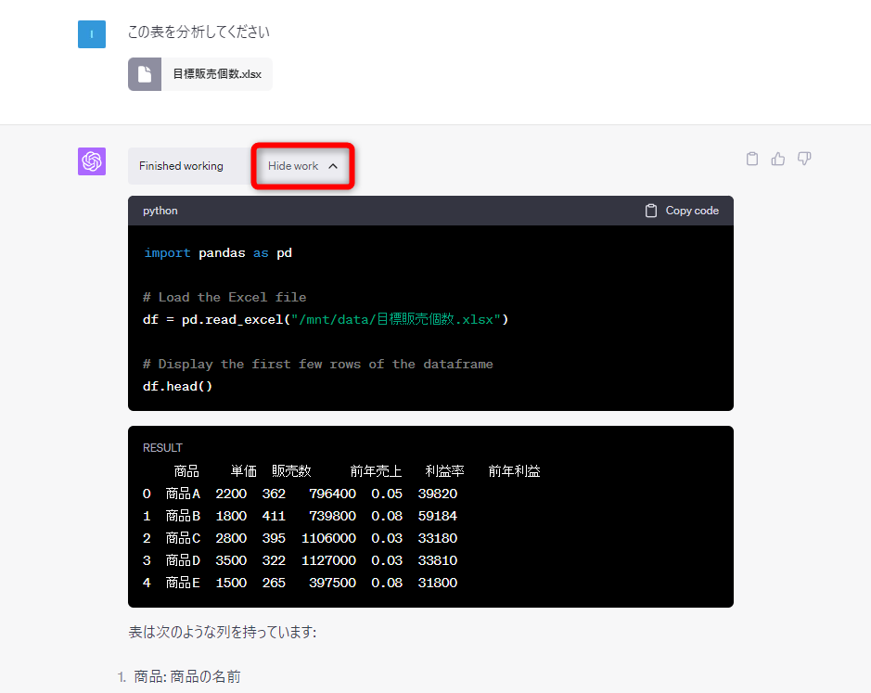The image size is (871, 693).
Task: Select the 商品A cell in the result table
Action: click(183, 493)
